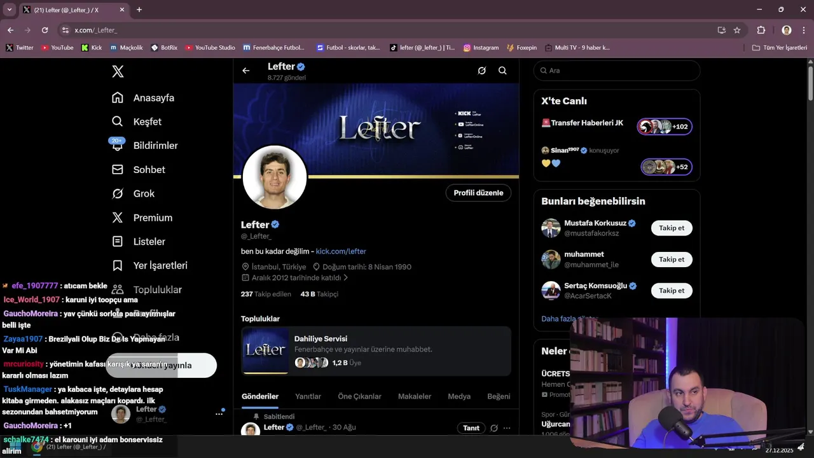The height and width of the screenshot is (458, 814).
Task: Open the YouTube Studio bookmark
Action: pyautogui.click(x=210, y=48)
